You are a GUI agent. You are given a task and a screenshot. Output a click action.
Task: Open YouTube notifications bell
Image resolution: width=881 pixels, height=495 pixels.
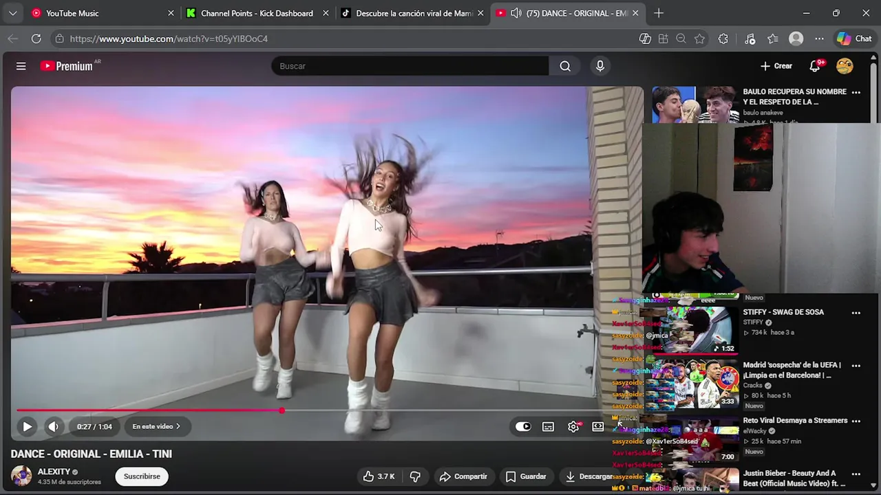tap(815, 66)
